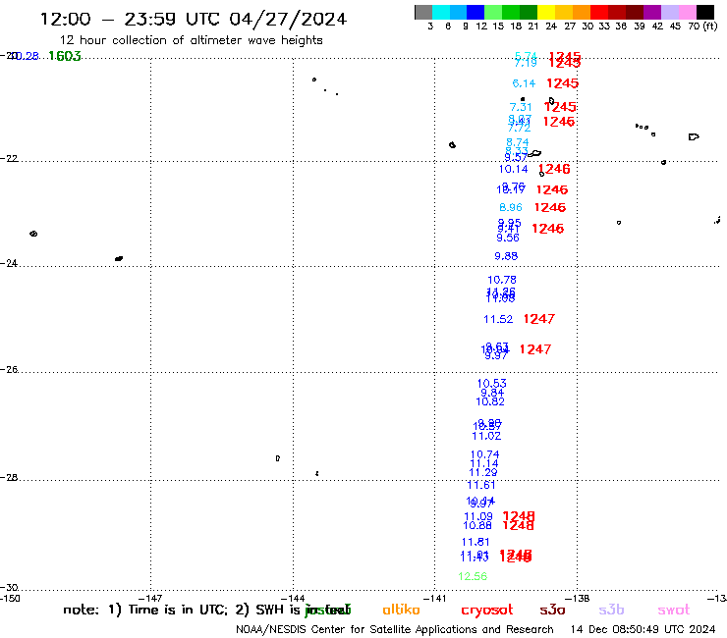This screenshot has width=727, height=638.
Task: Select the -28 latitude axis label
Action: tap(9, 477)
